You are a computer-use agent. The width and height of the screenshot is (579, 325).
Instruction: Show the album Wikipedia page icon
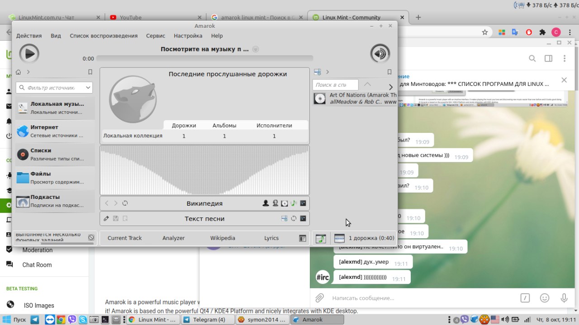tap(285, 203)
